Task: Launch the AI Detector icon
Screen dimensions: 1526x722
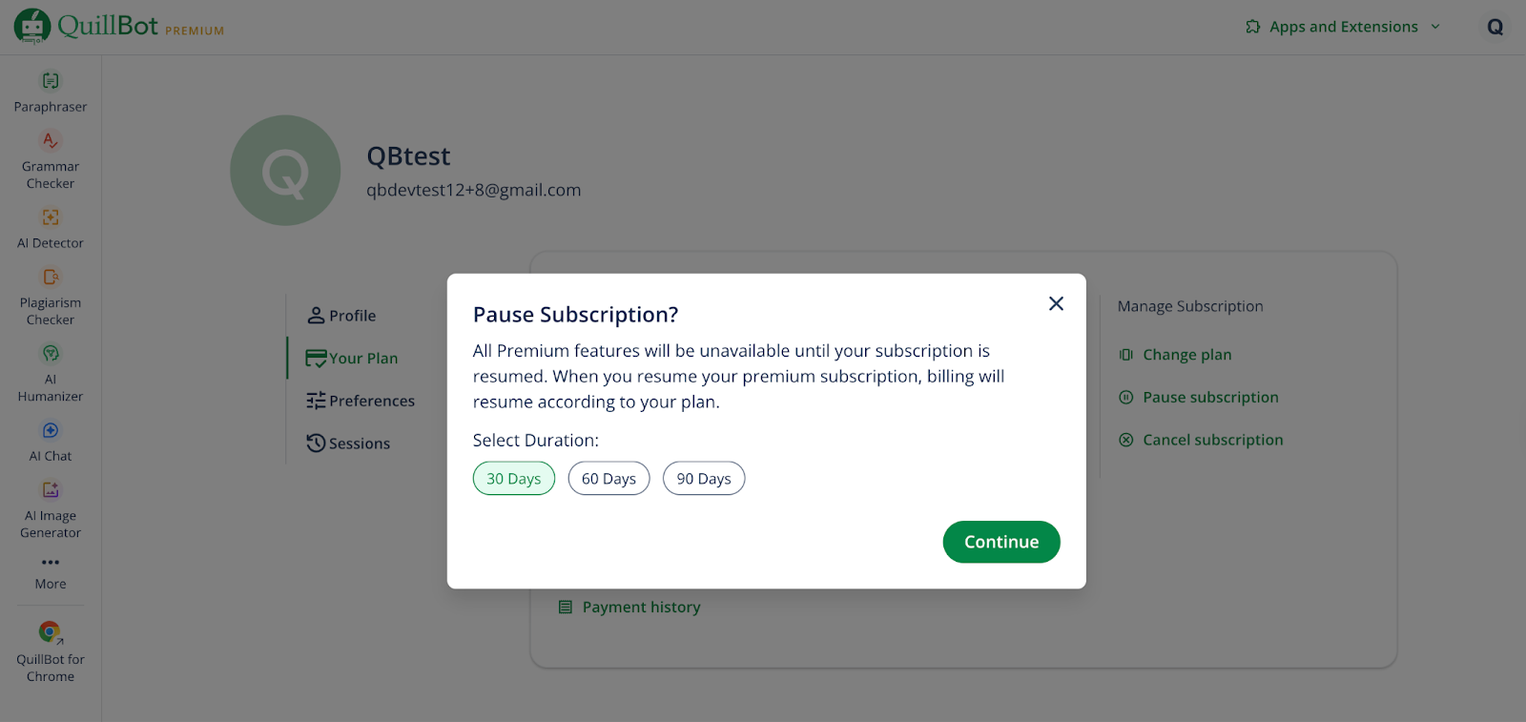Action: (51, 217)
